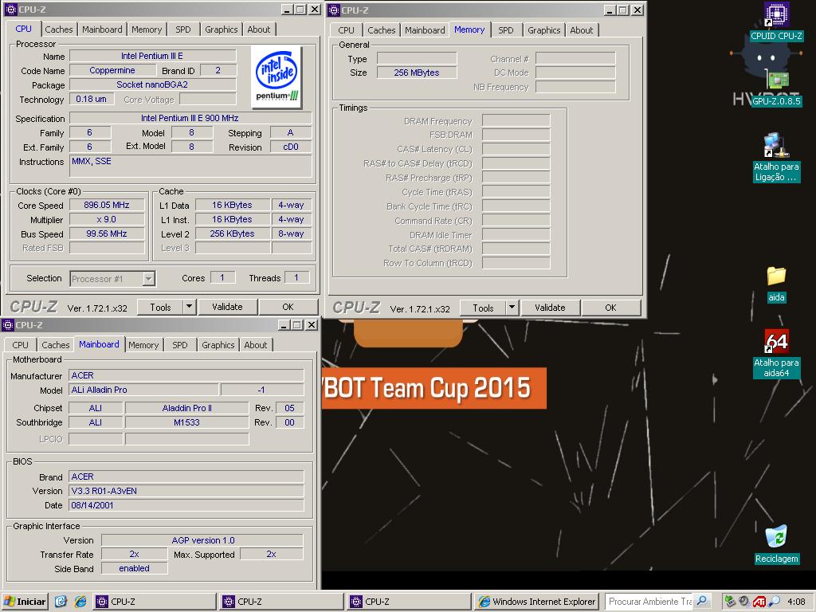Screen dimensions: 816x612
Task: Launch Internet Explorer from quick launch
Action: (80, 602)
